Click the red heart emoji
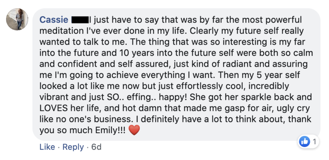Screen dimensions: 329x160 click(134, 130)
